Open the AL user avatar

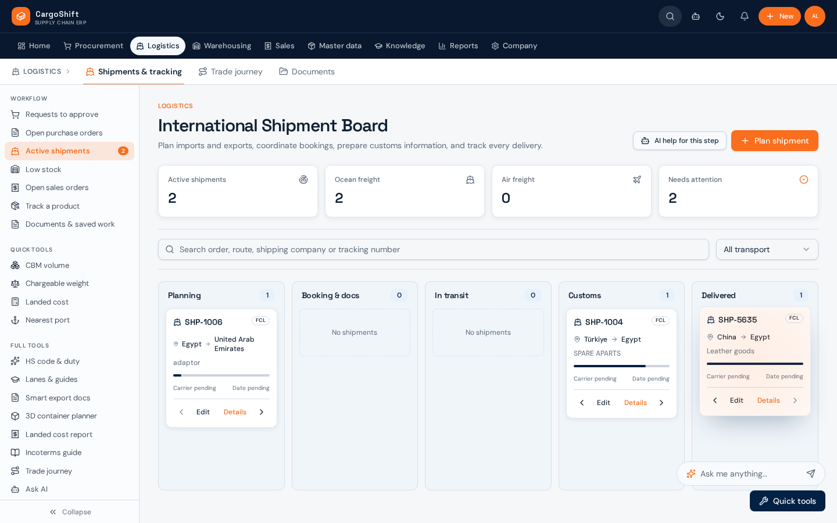click(815, 16)
